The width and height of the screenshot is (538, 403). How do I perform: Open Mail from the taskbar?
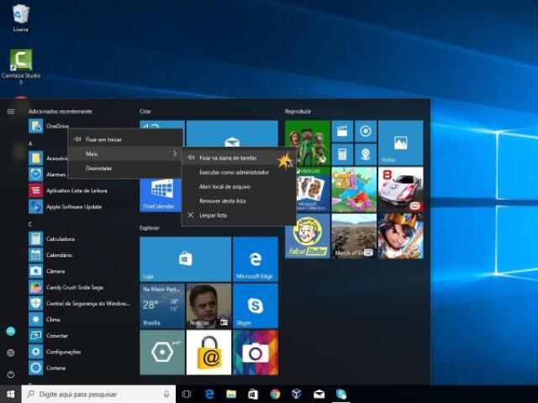[x=319, y=394]
